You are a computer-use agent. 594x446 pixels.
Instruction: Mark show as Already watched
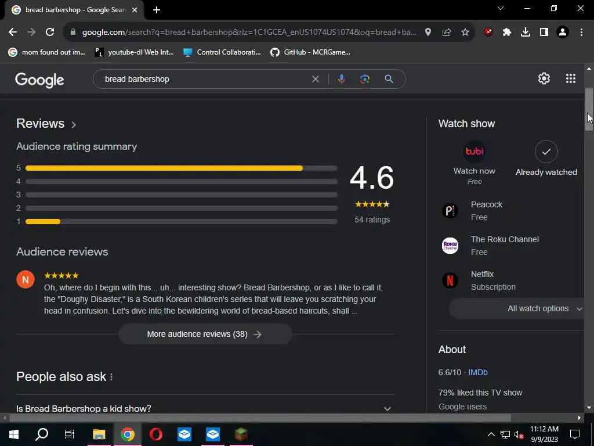(546, 159)
